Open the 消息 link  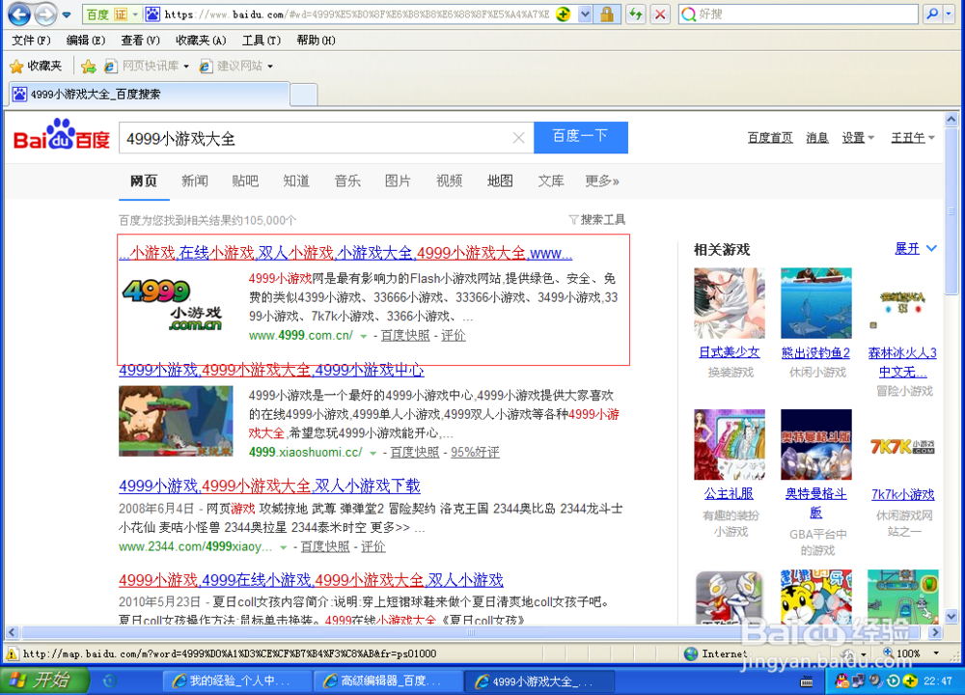click(x=817, y=137)
